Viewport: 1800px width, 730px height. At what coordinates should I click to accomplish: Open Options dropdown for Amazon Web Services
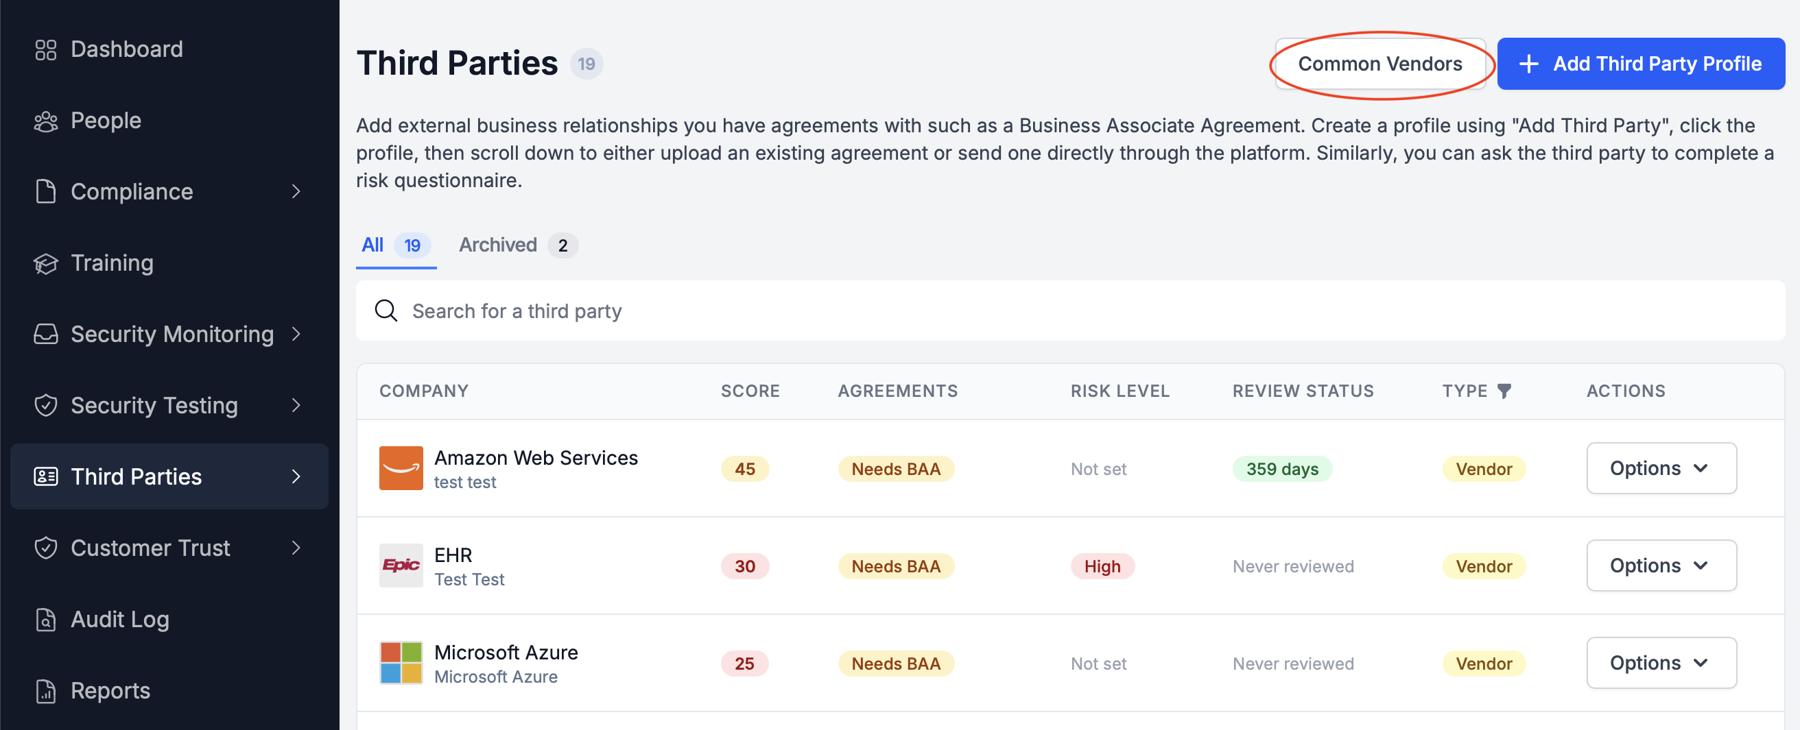(x=1661, y=468)
